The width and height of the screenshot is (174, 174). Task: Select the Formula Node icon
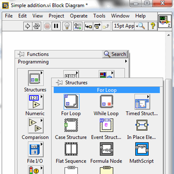pos(106,149)
